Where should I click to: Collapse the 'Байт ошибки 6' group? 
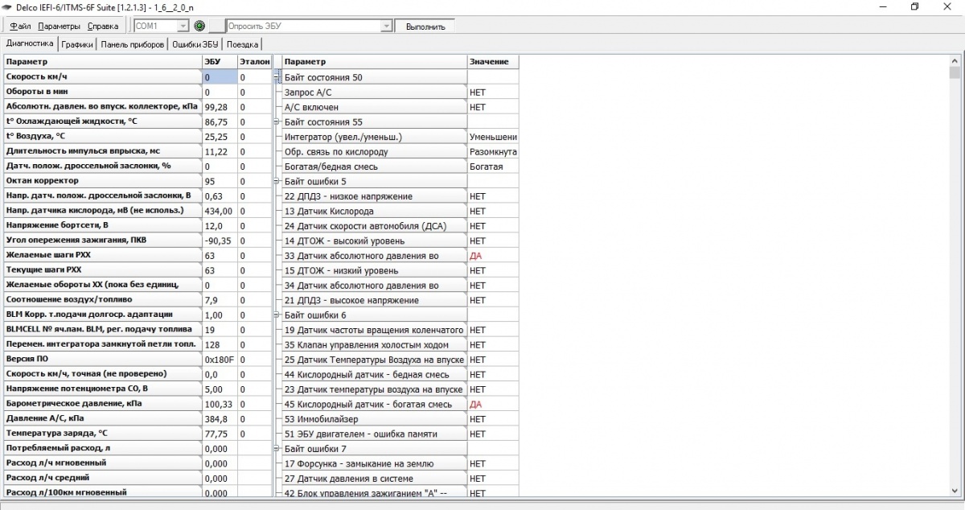pos(277,315)
